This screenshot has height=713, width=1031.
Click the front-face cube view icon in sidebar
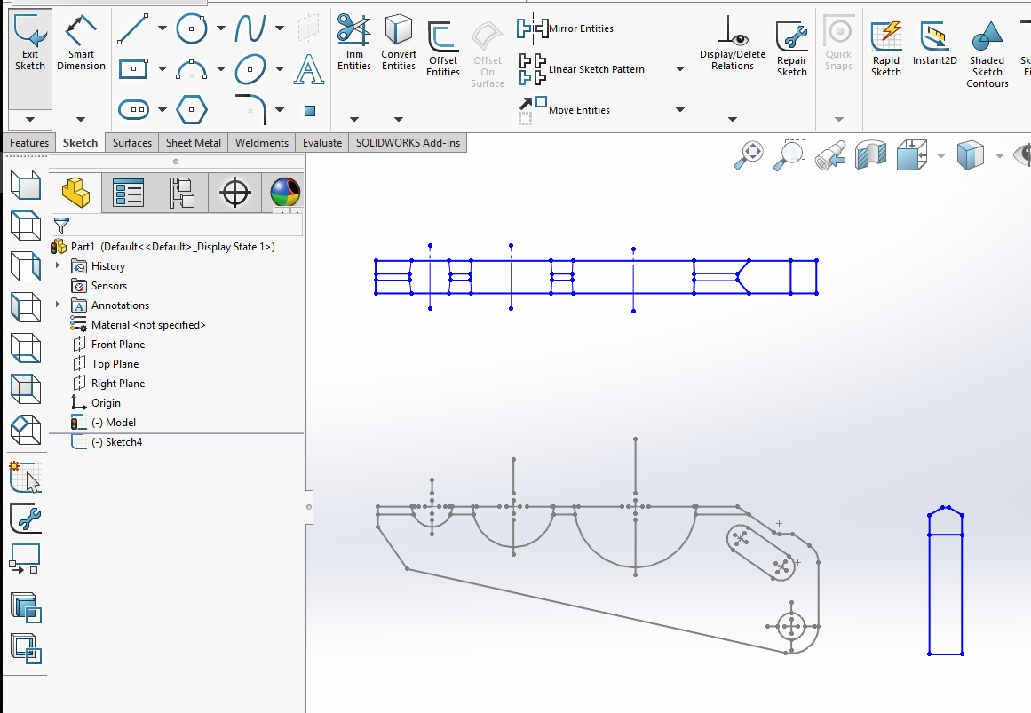click(x=26, y=185)
